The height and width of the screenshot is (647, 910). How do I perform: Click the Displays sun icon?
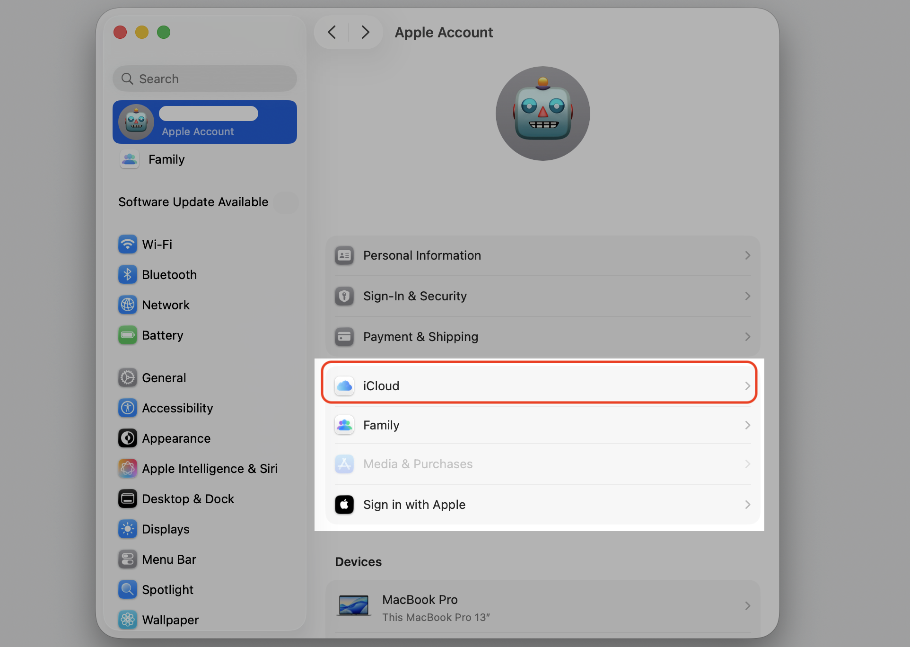pos(128,529)
